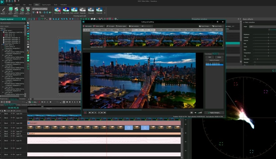
Task: Jump to start in cutting dialog playback
Action: pos(90,113)
